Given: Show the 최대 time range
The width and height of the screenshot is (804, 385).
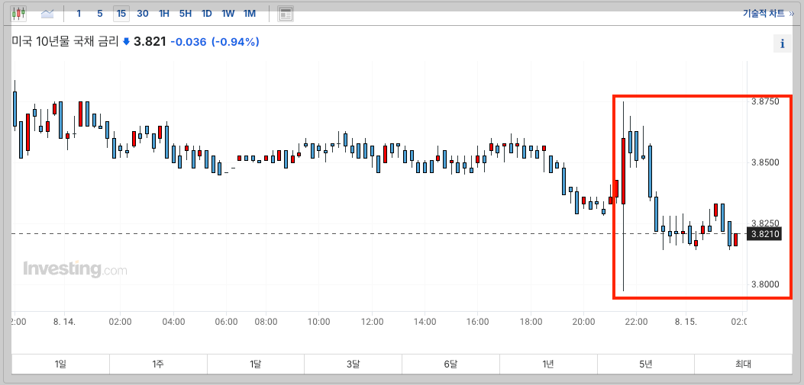Looking at the screenshot, I should tap(743, 364).
